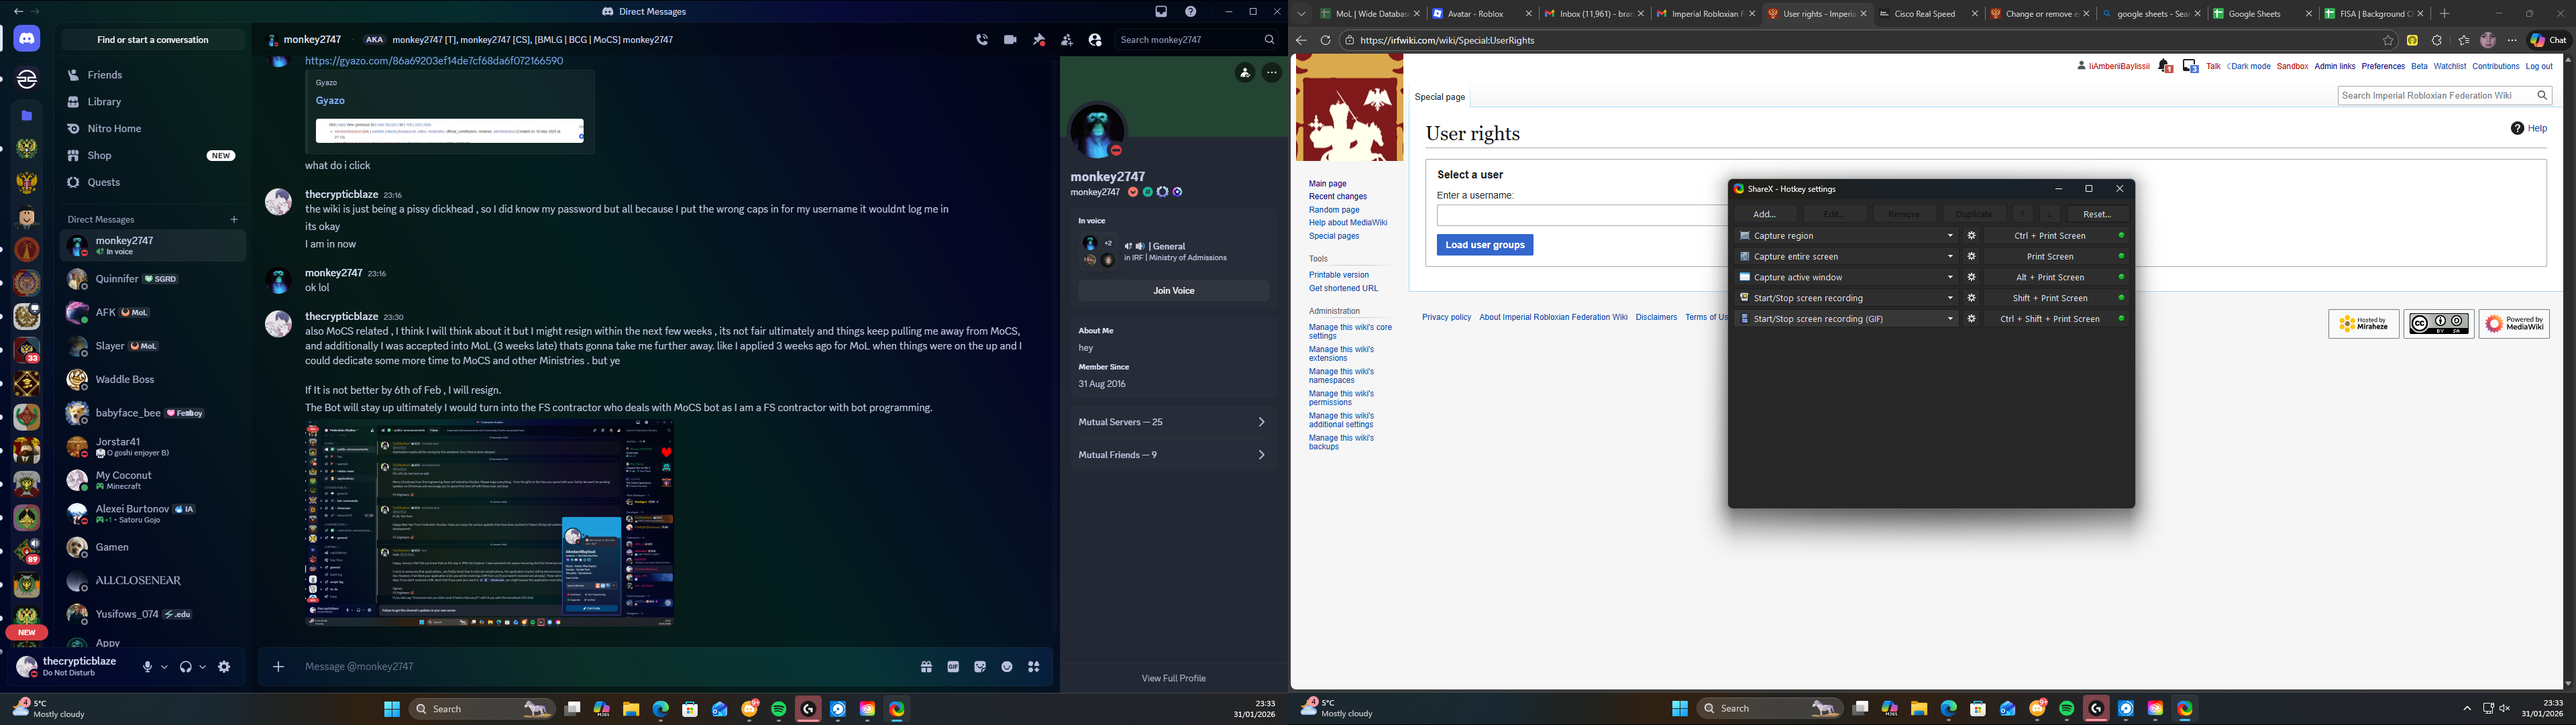The height and width of the screenshot is (725, 2576).
Task: Click the Load user groups button
Action: (1484, 245)
